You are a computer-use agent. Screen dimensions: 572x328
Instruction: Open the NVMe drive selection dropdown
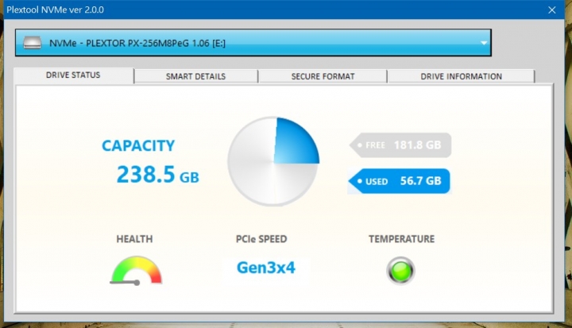[x=253, y=43]
